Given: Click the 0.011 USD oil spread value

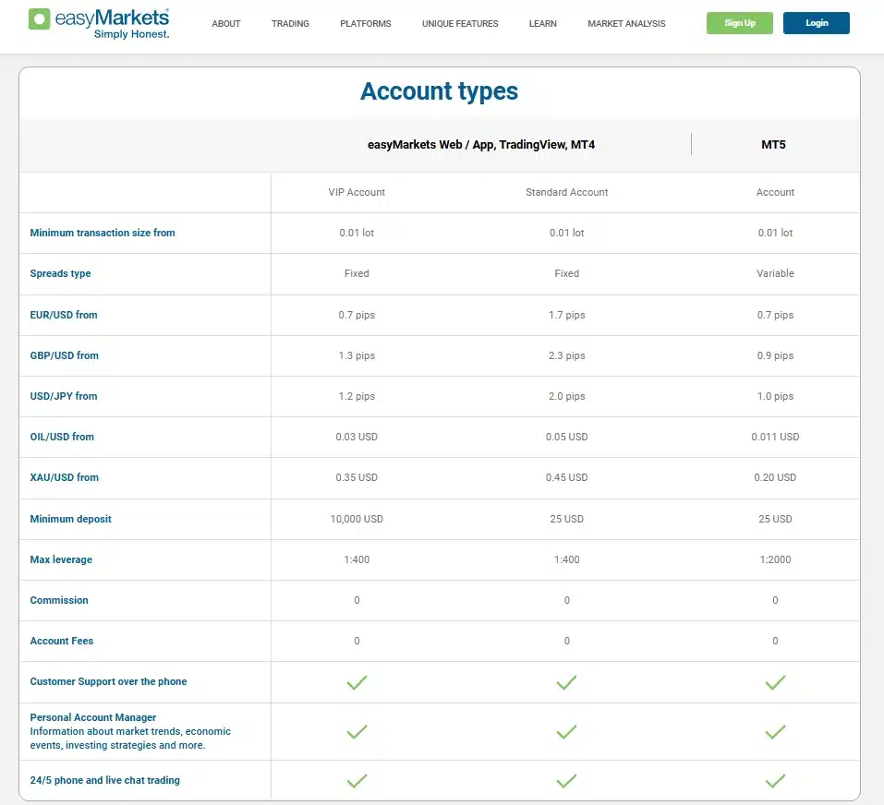Looking at the screenshot, I should 775,437.
